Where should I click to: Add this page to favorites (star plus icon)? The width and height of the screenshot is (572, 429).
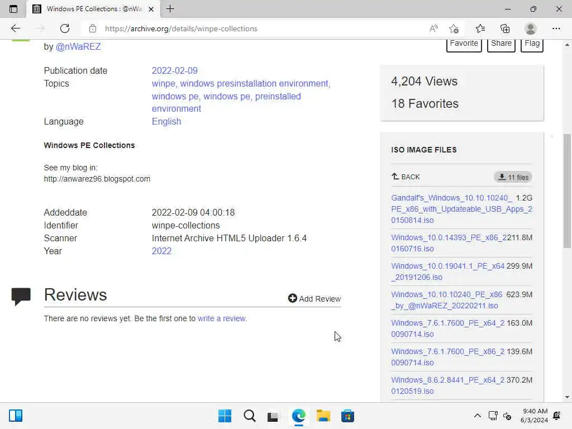point(454,28)
